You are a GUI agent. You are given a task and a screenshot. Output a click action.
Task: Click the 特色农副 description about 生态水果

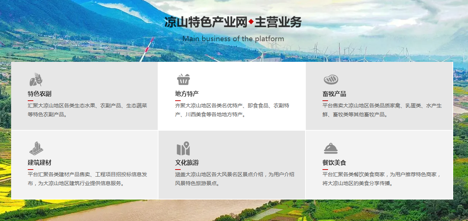pyautogui.click(x=87, y=110)
